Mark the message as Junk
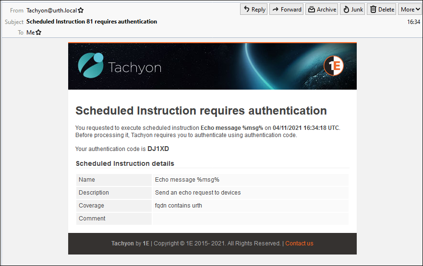 [352, 9]
